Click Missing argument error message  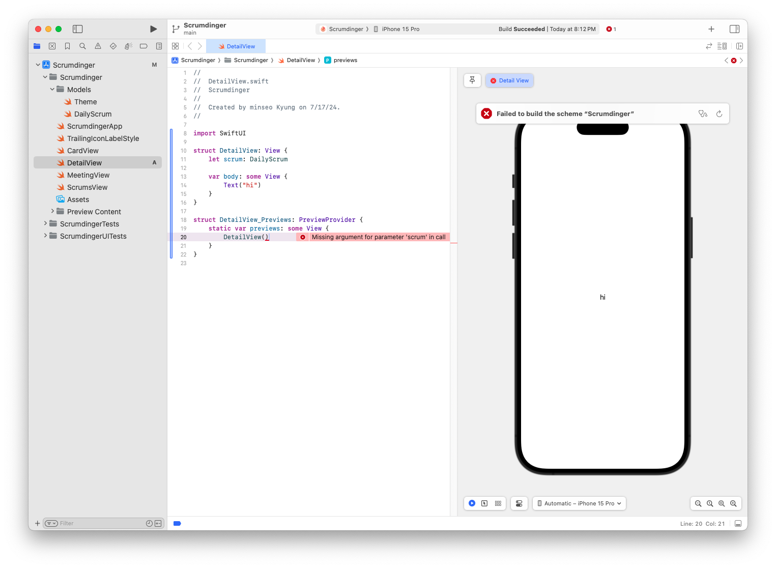(x=379, y=237)
